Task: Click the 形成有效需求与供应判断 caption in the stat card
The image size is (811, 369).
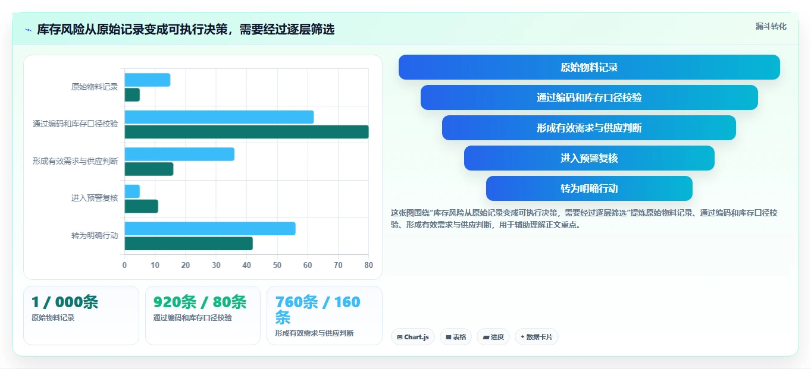Action: 314,333
